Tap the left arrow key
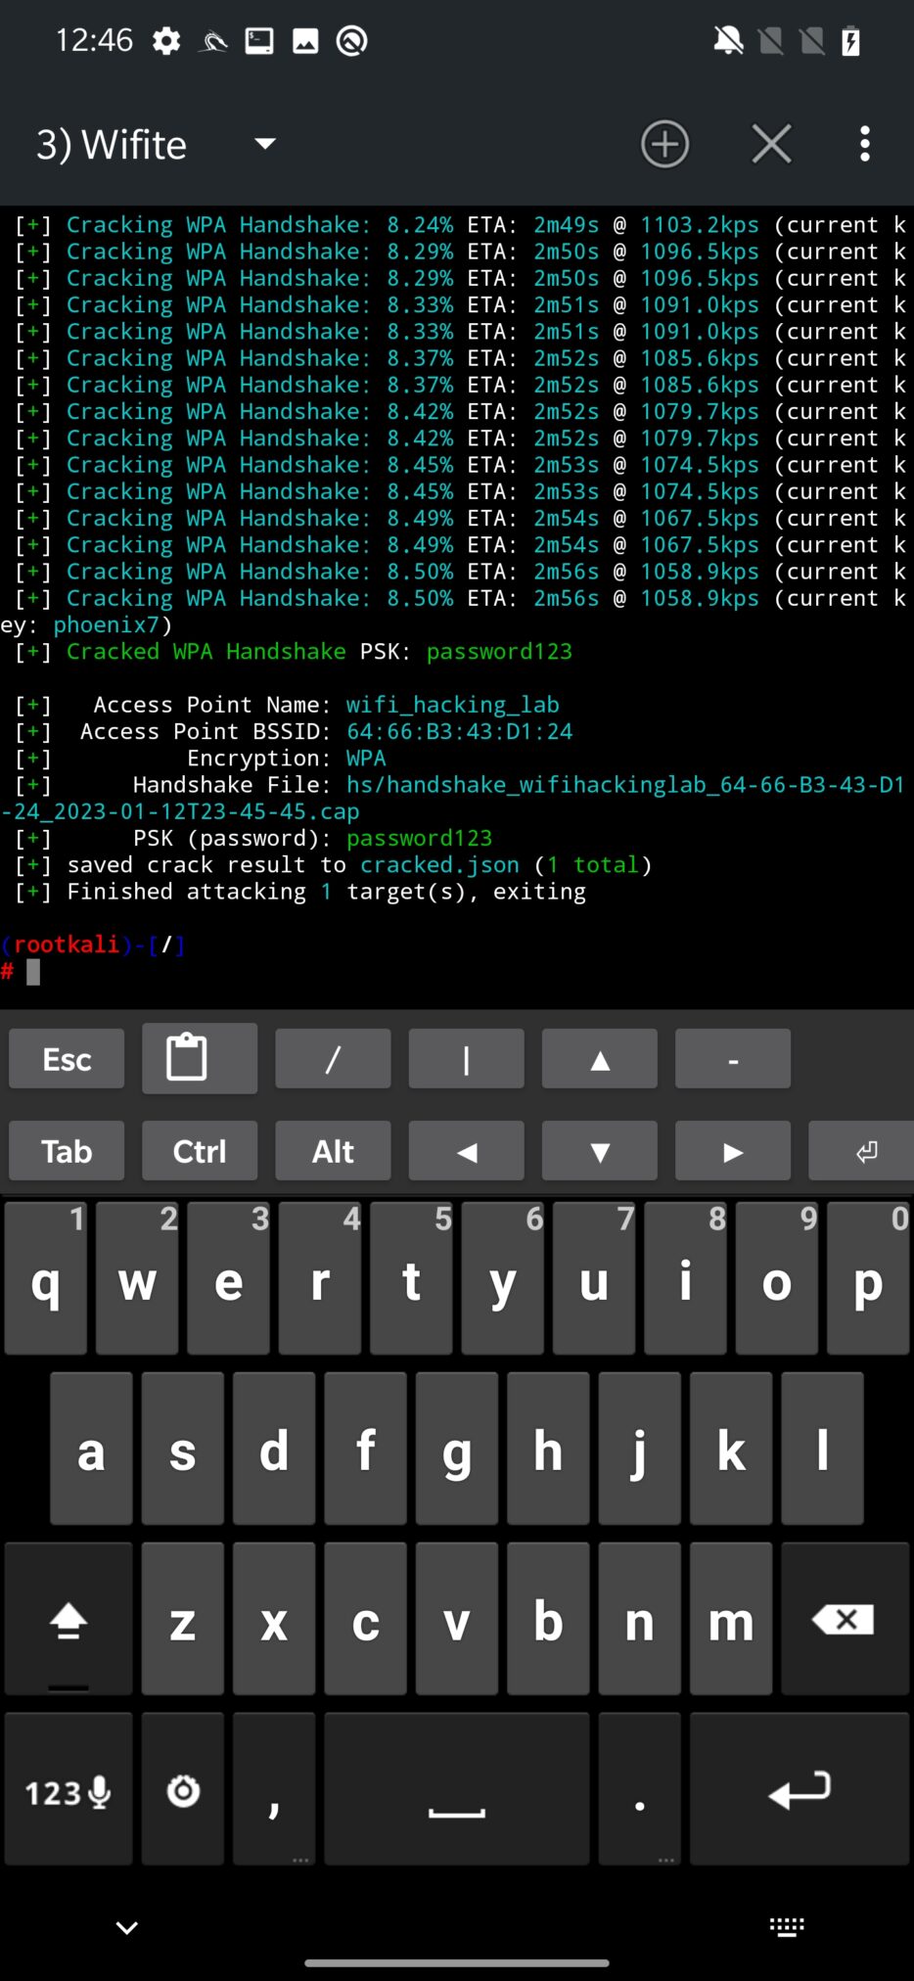The width and height of the screenshot is (914, 1981). pos(466,1151)
